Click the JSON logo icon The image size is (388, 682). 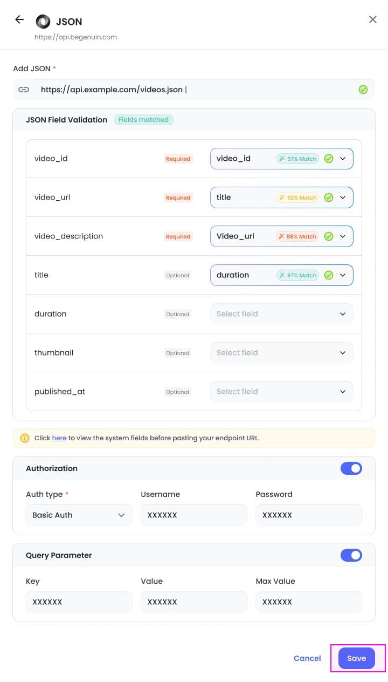43,22
